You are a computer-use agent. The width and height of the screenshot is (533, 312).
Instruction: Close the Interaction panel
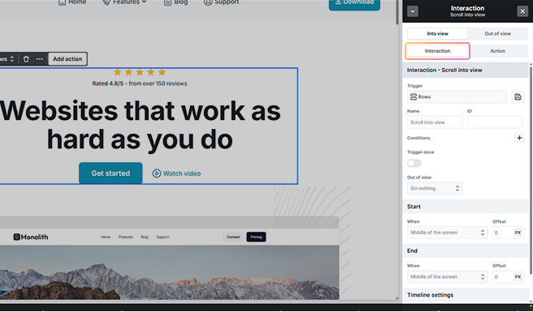pyautogui.click(x=522, y=11)
